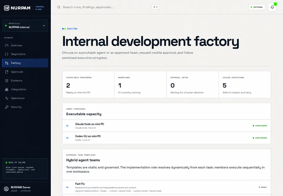Image resolution: width=283 pixels, height=196 pixels.
Task: Open the Overview page
Action: coord(25,46)
